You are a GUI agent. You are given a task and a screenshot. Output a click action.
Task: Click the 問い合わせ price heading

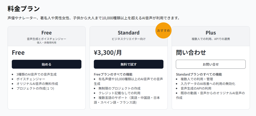pyautogui.click(x=191, y=53)
